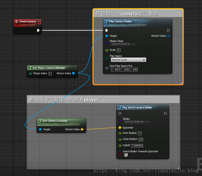Select the orange comment box titled camera进行震动
Image resolution: width=202 pixels, height=176 pixels.
click(x=138, y=14)
